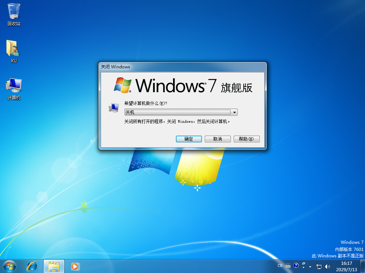Expand the shutdown action dropdown arrow
Screen dimensions: 365x273
[x=234, y=112]
